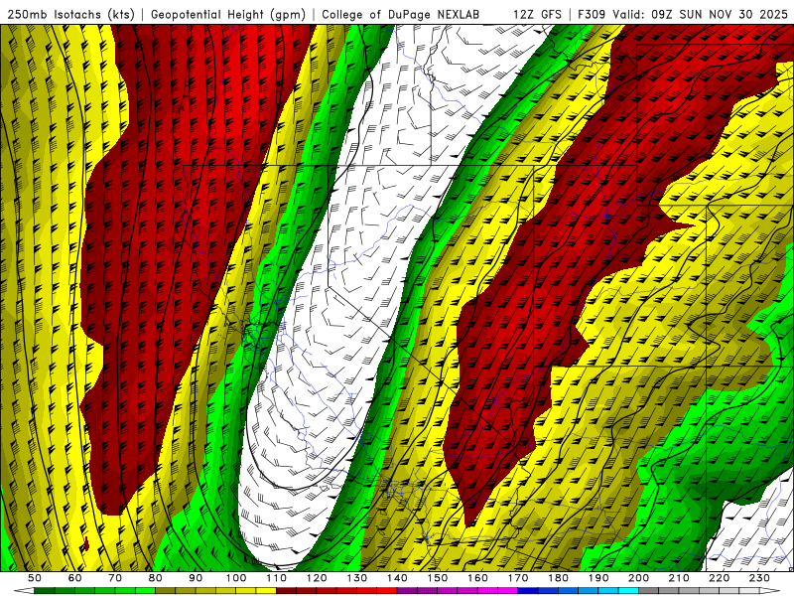Image resolution: width=794 pixels, height=596 pixels.
Task: Click the 100 label on the color scale
Action: coord(236,578)
